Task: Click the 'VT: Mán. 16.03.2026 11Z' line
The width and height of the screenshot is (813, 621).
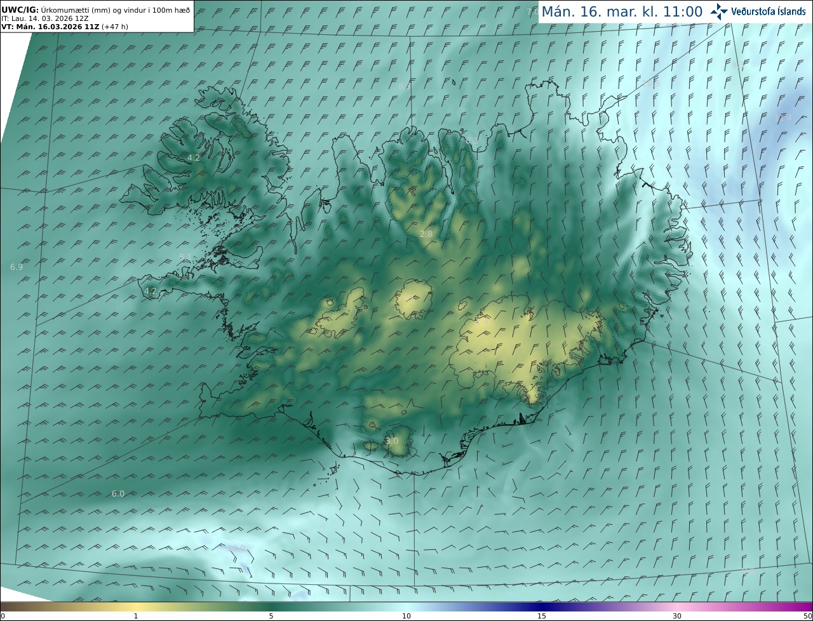Action: [x=50, y=27]
